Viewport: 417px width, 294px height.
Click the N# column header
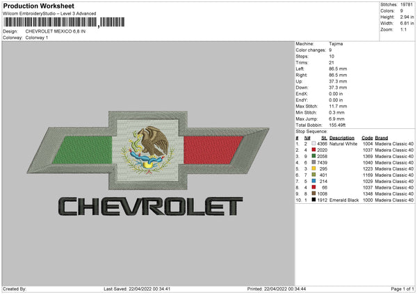(x=307, y=138)
